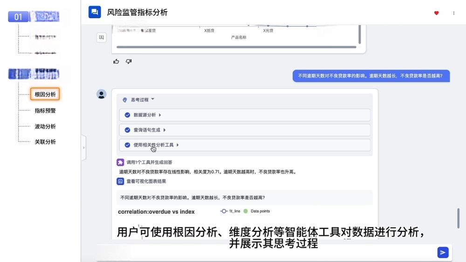Click the check icon for 查询语句生成
The width and height of the screenshot is (466, 262).
[128, 130]
